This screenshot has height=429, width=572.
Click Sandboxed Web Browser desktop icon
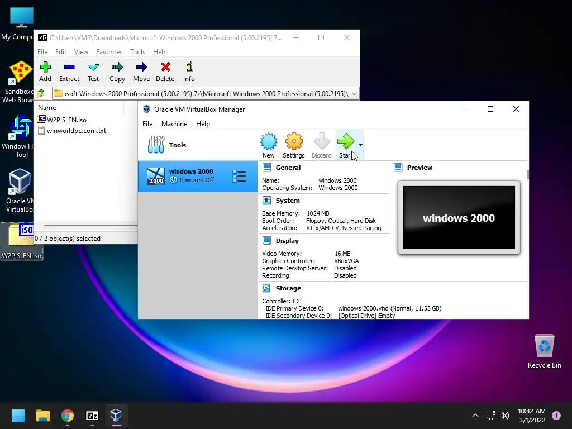(18, 82)
